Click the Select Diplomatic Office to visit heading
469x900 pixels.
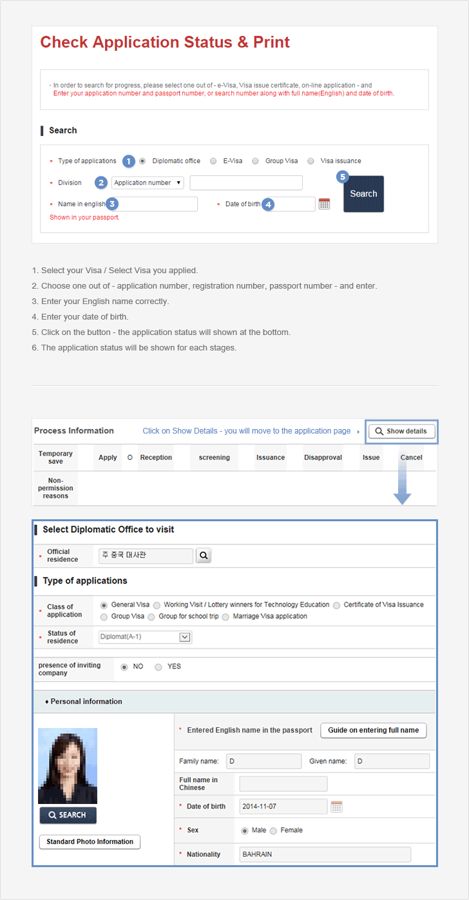tap(108, 530)
